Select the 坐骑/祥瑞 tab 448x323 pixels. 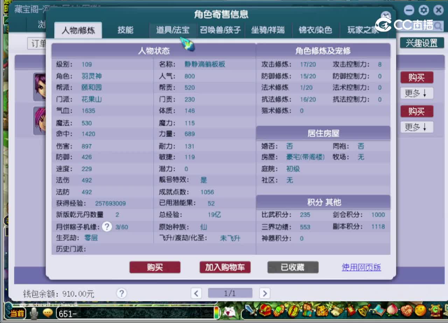(268, 30)
